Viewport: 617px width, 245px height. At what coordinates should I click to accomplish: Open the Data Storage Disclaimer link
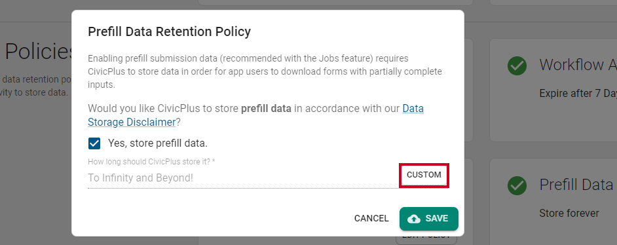[x=255, y=115]
